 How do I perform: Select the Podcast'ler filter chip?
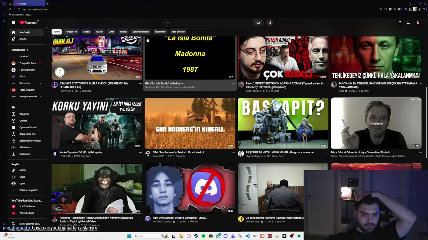(x=72, y=32)
